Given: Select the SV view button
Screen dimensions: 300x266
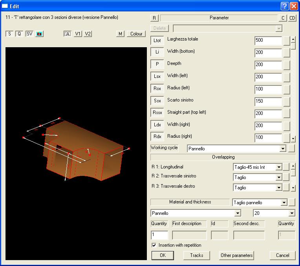Looking at the screenshot, I should [29, 34].
